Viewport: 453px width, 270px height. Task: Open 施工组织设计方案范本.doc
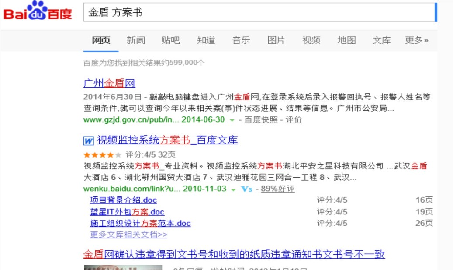(x=140, y=223)
